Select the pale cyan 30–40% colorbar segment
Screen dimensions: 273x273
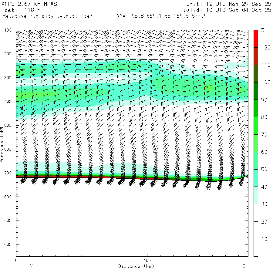256,195
